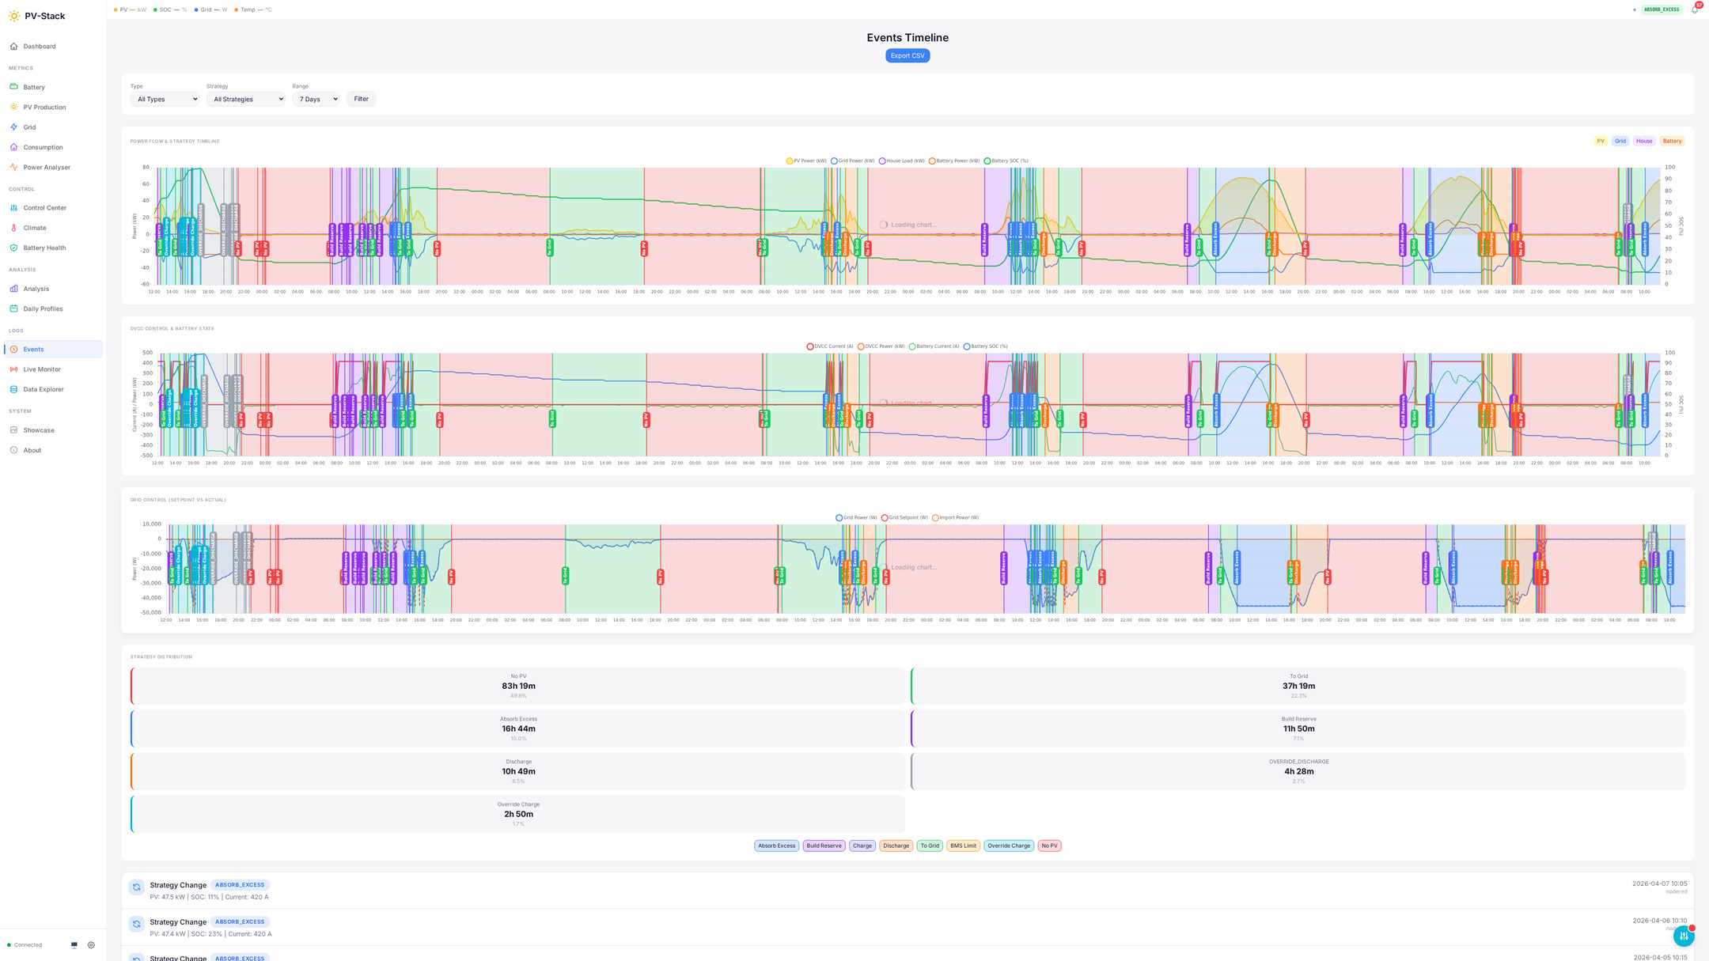1709x961 pixels.
Task: Click the Filter button
Action: click(361, 99)
